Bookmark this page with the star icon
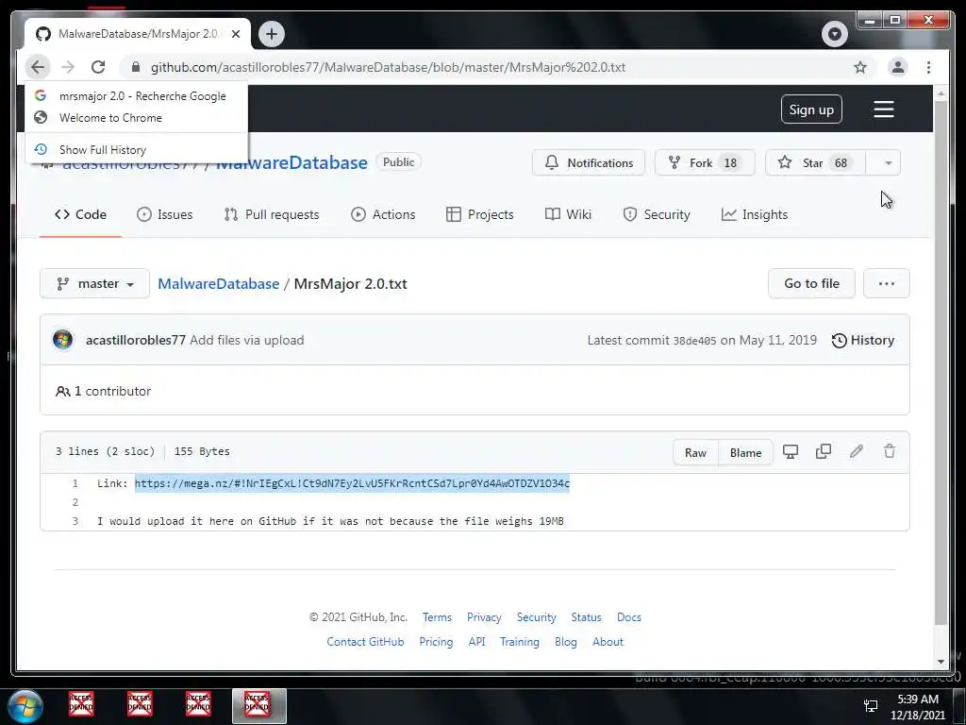 pyautogui.click(x=860, y=67)
